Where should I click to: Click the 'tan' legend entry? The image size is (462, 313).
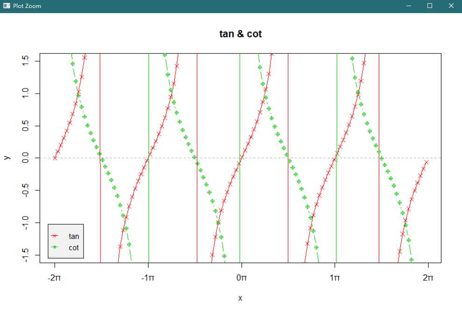tap(74, 236)
